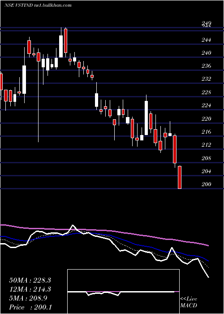
Task: Click the long-wick candle dropping to 214
Action: 39,95
